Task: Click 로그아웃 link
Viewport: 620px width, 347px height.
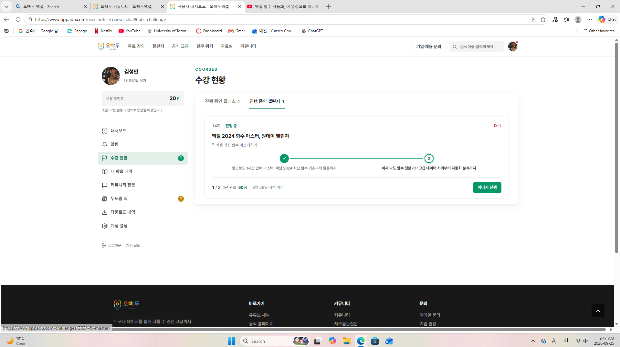Action: [x=111, y=246]
